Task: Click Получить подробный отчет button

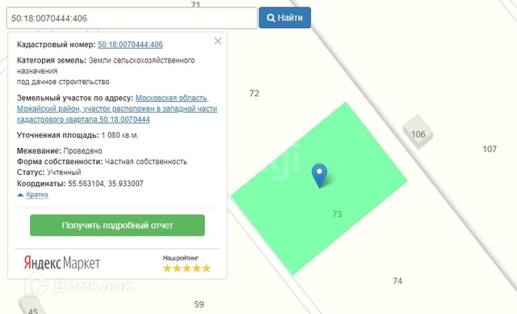Action: pos(118,225)
